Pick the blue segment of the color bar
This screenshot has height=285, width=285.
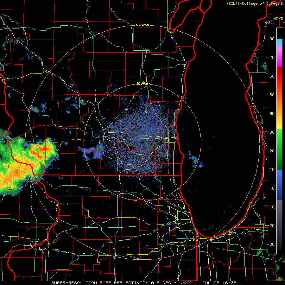tap(280, 185)
